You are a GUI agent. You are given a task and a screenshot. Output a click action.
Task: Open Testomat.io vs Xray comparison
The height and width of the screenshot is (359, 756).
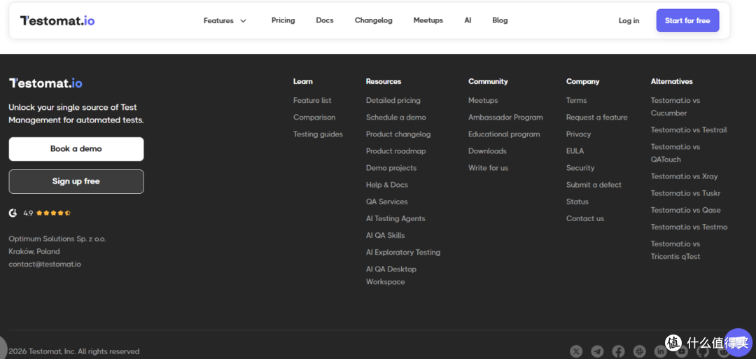[x=684, y=176]
